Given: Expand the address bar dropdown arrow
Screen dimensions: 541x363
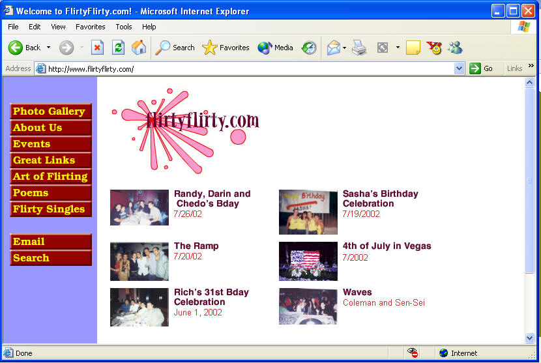Looking at the screenshot, I should [459, 68].
